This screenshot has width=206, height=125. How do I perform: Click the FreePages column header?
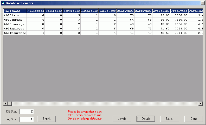(54, 11)
